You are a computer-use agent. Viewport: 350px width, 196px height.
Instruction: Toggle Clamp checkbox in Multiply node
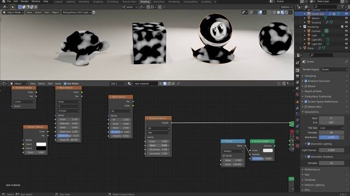tap(224, 156)
